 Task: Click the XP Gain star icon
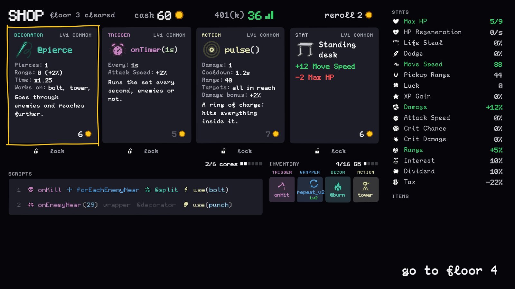396,96
